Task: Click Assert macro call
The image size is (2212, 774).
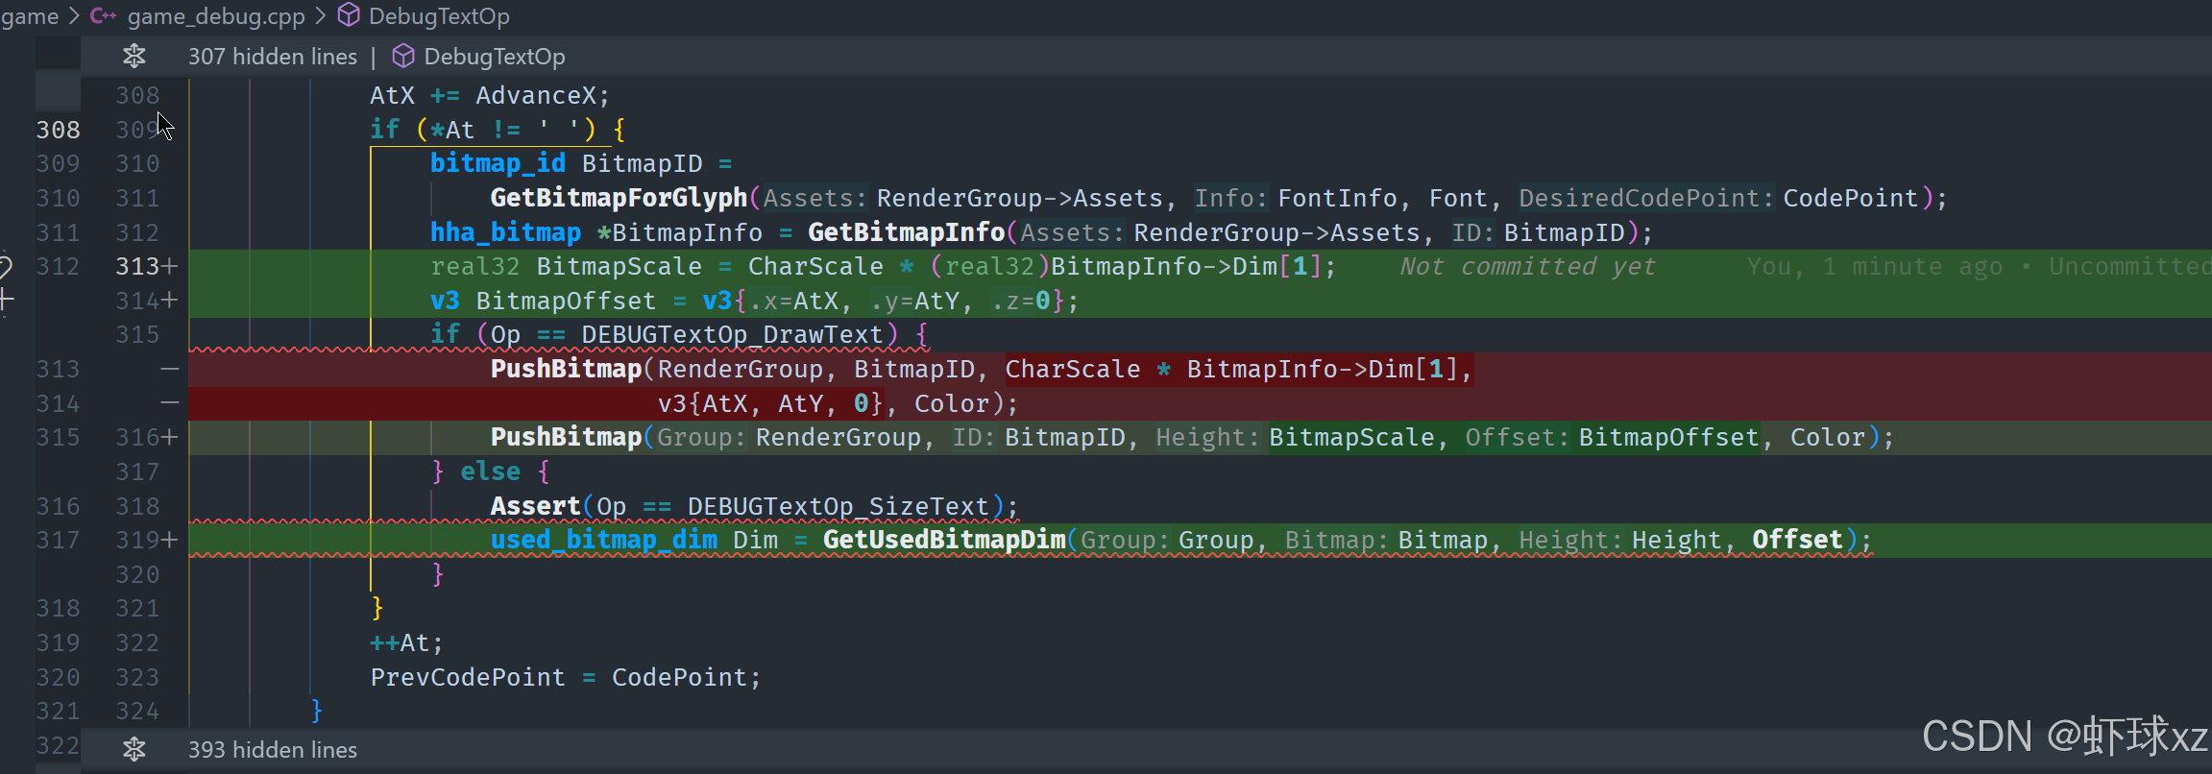Action: tap(536, 506)
